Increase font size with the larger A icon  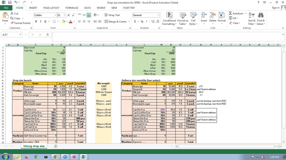coord(69,15)
